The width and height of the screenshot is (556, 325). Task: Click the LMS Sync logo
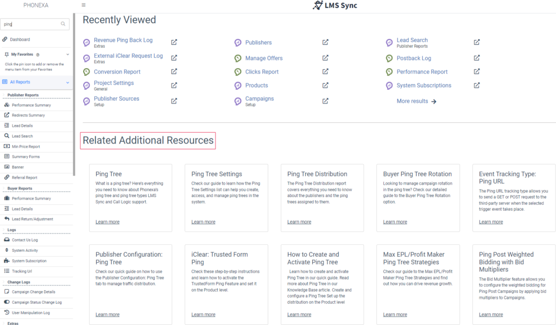[x=334, y=5]
